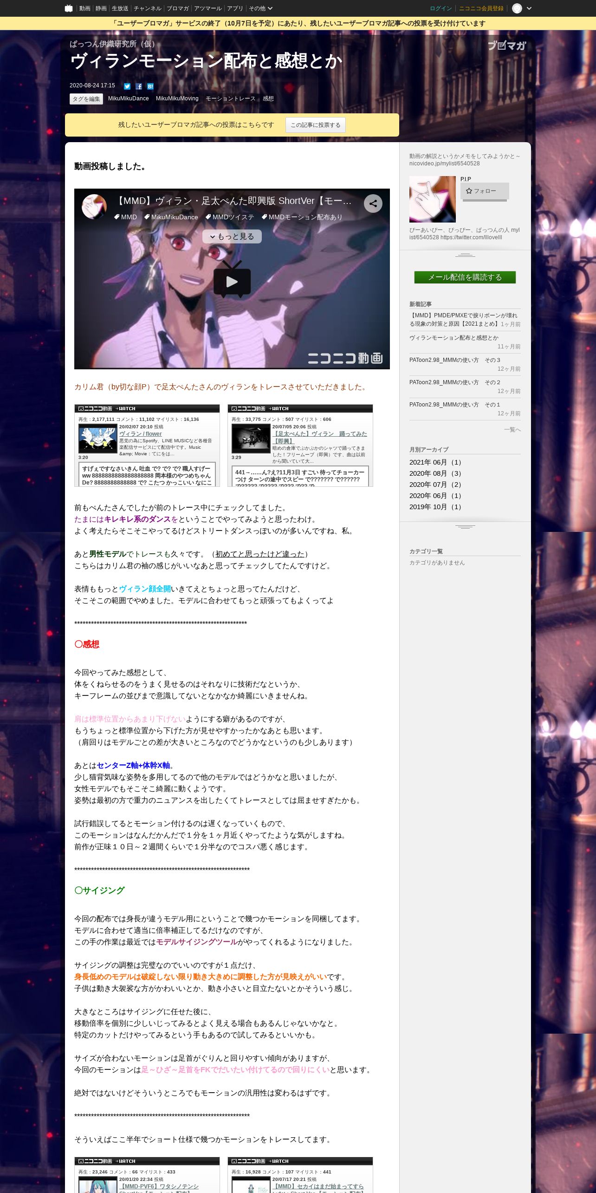The image size is (596, 1193).
Task: Click the video share icon
Action: tap(373, 203)
